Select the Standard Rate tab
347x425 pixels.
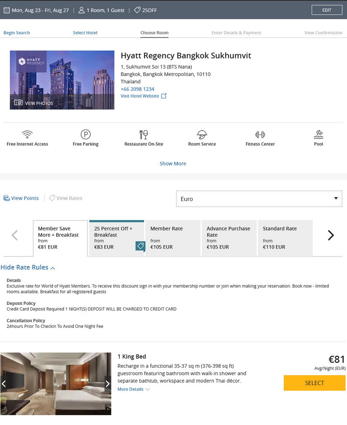click(x=285, y=238)
